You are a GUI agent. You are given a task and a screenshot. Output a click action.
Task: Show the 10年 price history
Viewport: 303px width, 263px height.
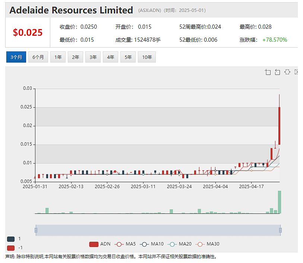pos(147,57)
